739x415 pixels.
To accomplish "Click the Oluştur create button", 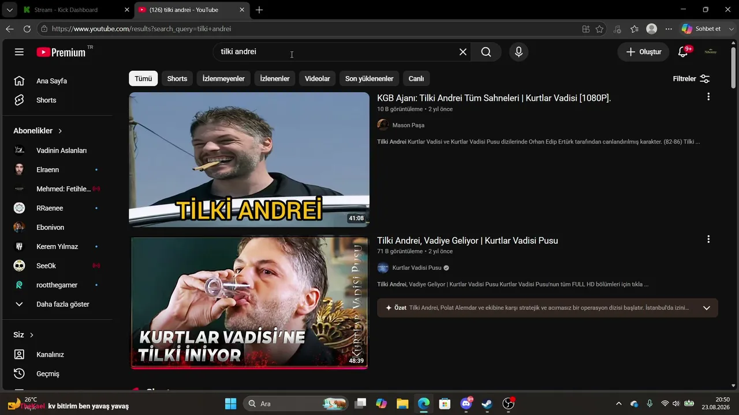I will tap(644, 52).
